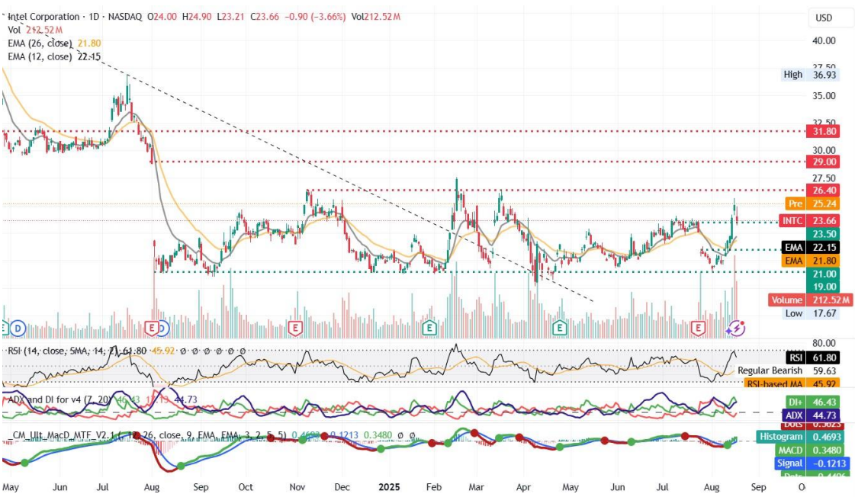
Task: Click the Volume 212.52M axis label
Action: [810, 300]
